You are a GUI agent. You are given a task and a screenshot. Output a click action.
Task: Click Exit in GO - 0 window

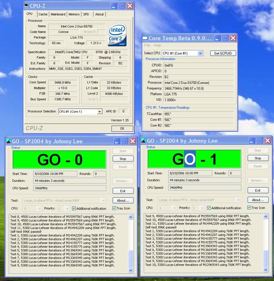tap(123, 191)
